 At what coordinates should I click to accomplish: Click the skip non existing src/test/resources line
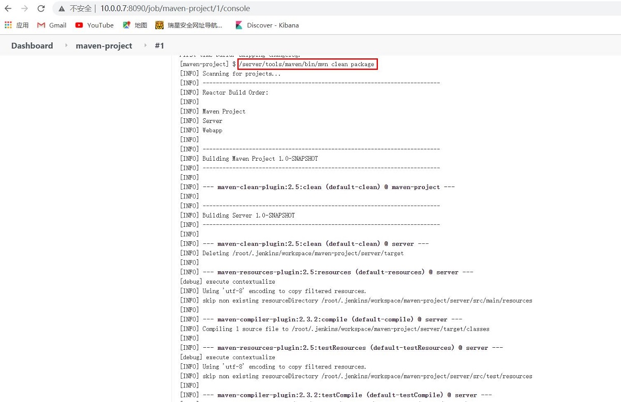pyautogui.click(x=356, y=376)
